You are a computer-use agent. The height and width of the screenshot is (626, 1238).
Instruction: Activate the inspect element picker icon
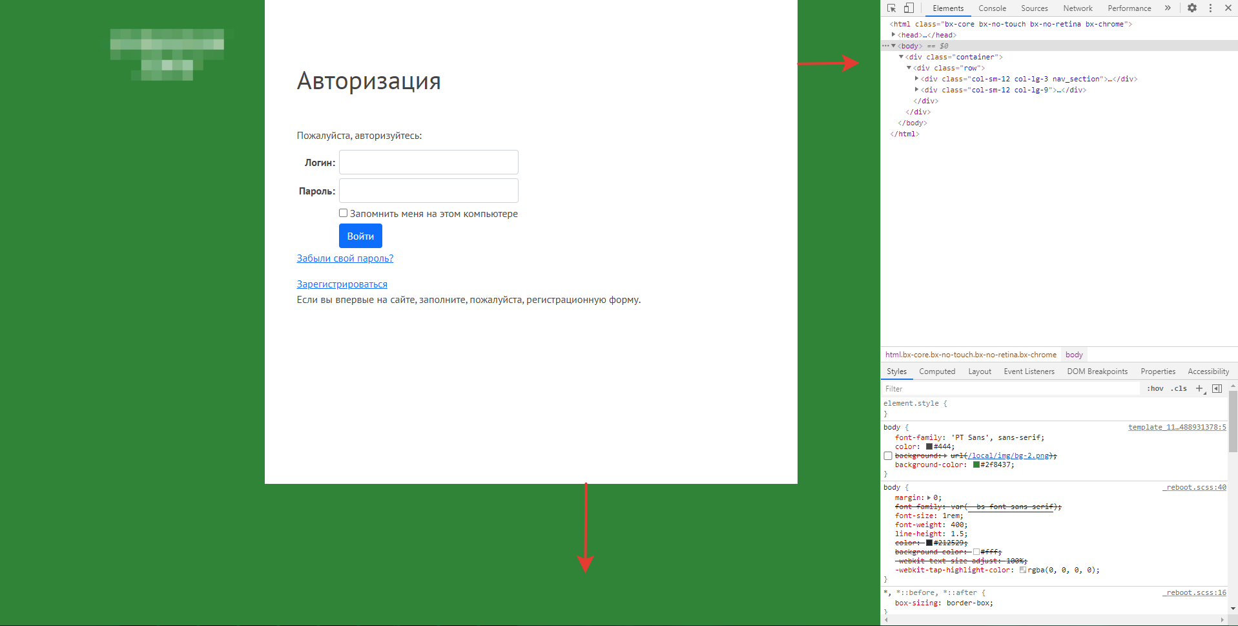(892, 8)
